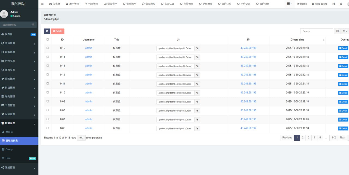Tick the checkbox for row ID 1413
This screenshot has width=349, height=175.
[x=48, y=66]
